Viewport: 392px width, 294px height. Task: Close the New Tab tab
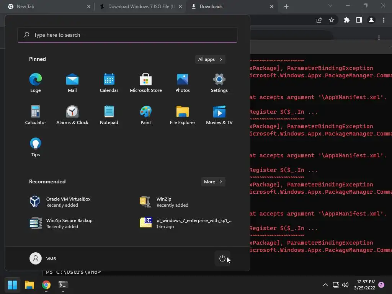coord(89,7)
